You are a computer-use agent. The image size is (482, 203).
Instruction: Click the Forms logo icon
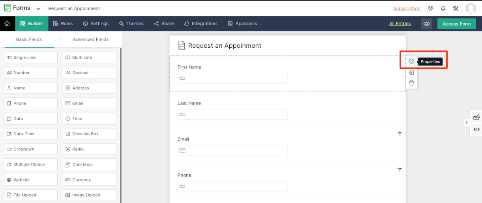[7, 8]
